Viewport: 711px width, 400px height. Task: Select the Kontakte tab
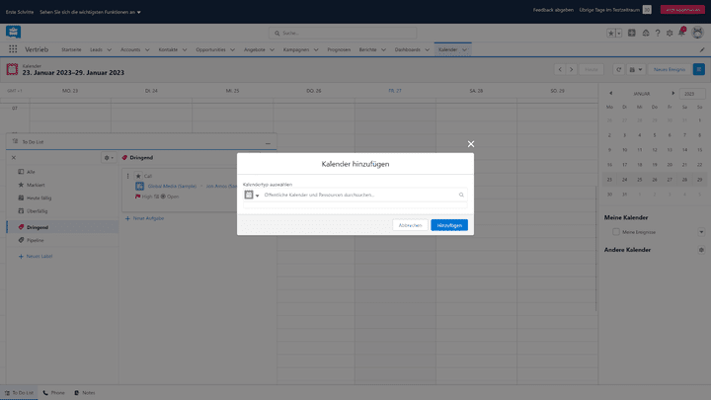pyautogui.click(x=168, y=49)
